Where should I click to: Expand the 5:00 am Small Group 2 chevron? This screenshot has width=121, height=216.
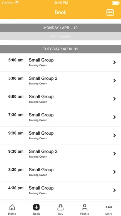point(115,81)
